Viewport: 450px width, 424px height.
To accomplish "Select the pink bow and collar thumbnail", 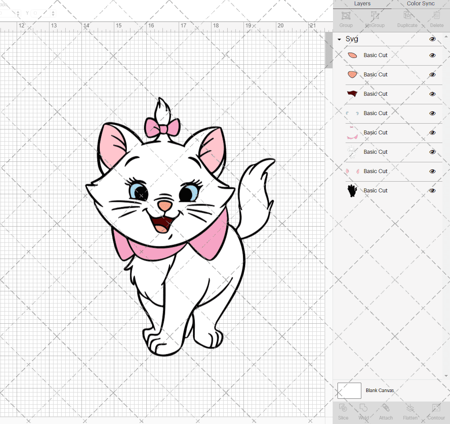I will point(352,133).
